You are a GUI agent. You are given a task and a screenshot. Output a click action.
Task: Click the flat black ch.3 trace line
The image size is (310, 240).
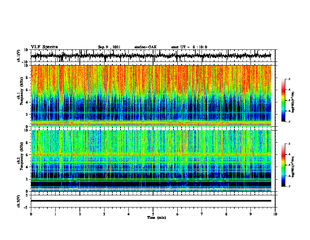151,201
